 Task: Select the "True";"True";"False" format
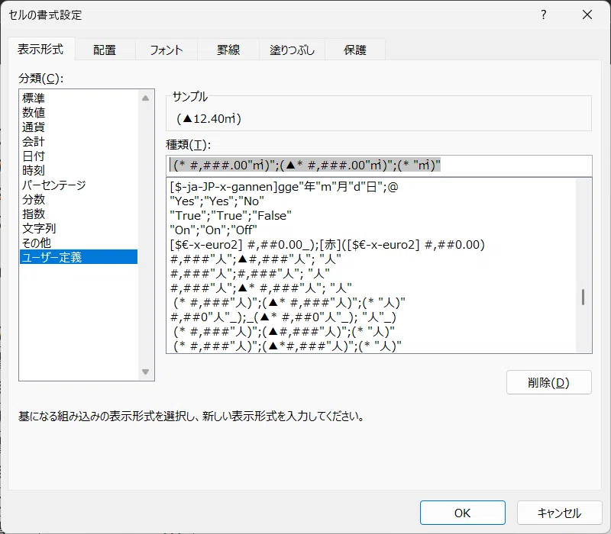[371, 216]
